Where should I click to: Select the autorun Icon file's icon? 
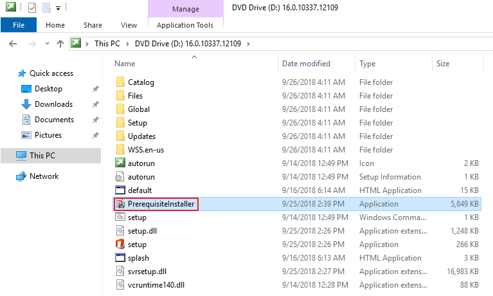[120, 163]
